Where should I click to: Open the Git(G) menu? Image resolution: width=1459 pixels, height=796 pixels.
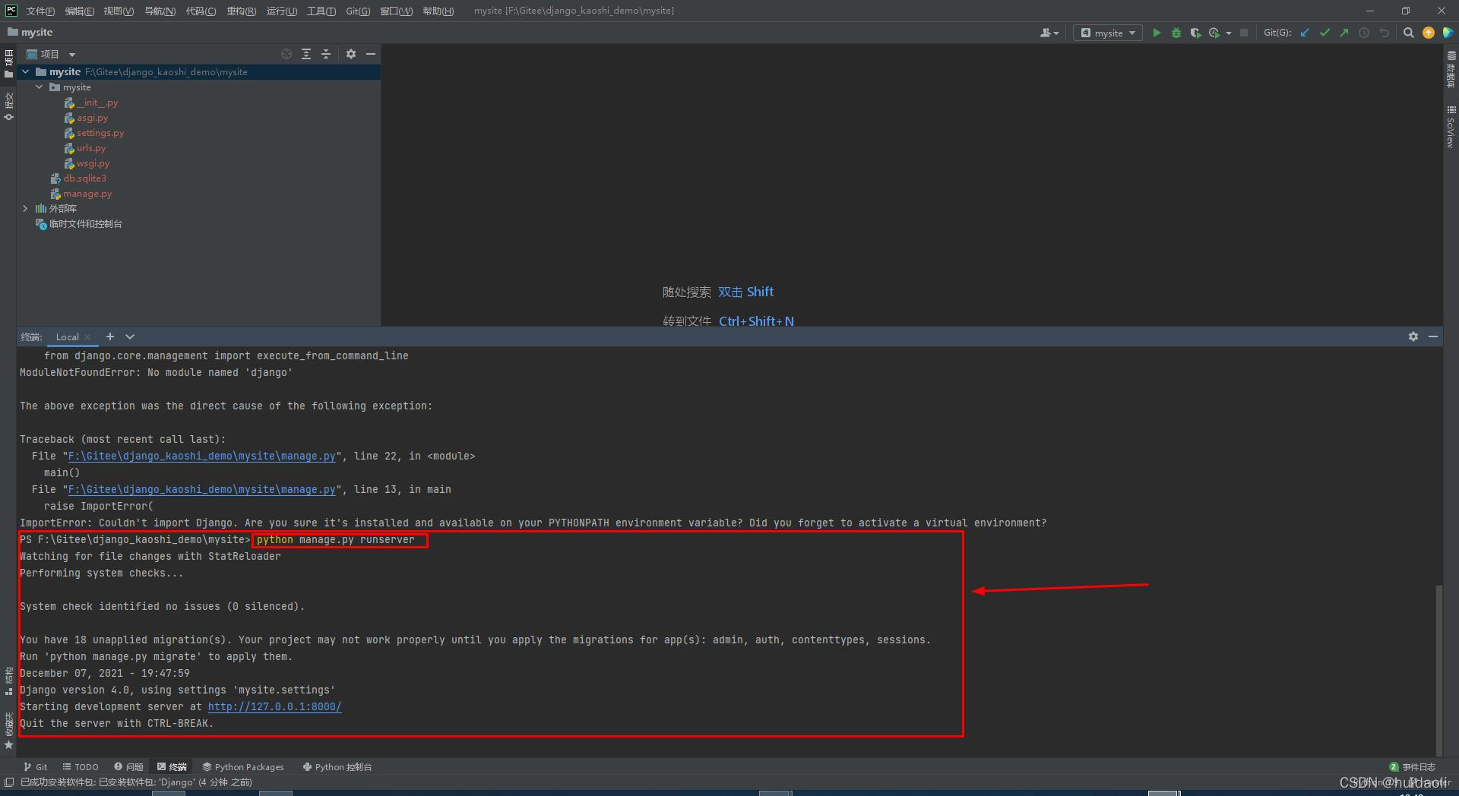[358, 11]
